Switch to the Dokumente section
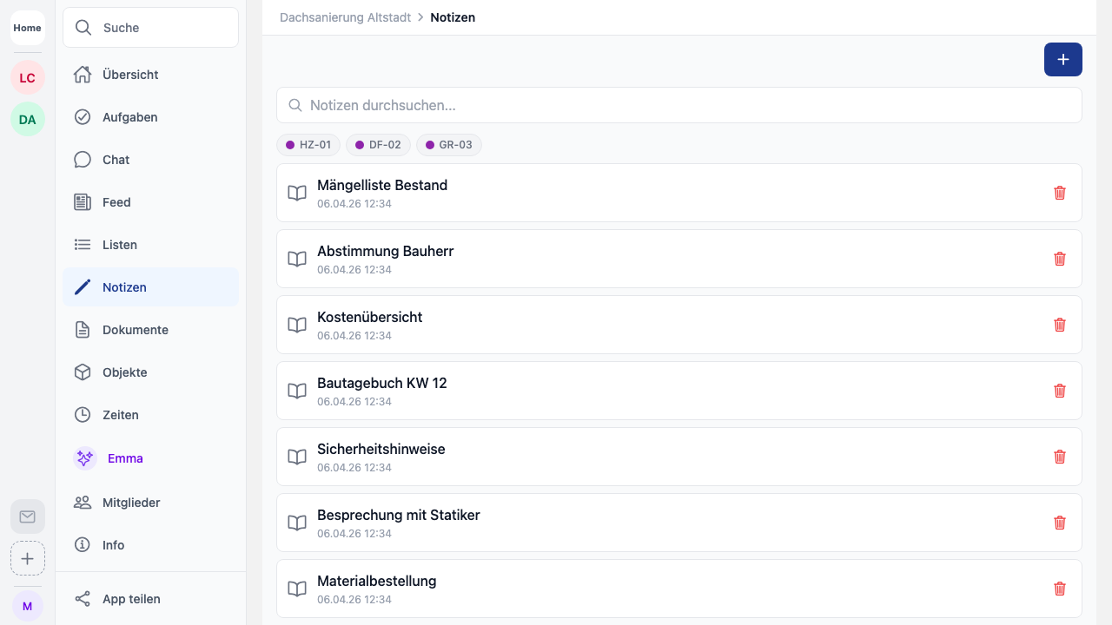 [135, 330]
